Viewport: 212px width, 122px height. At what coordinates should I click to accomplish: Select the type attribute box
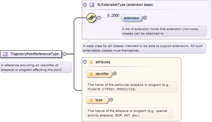97,100
